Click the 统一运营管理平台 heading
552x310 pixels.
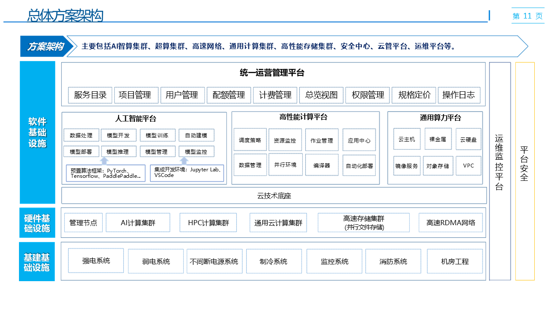(x=272, y=73)
